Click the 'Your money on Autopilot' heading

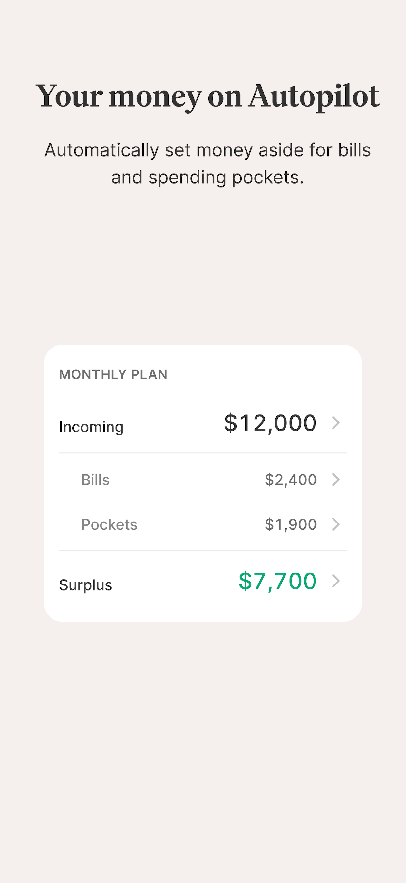click(208, 97)
